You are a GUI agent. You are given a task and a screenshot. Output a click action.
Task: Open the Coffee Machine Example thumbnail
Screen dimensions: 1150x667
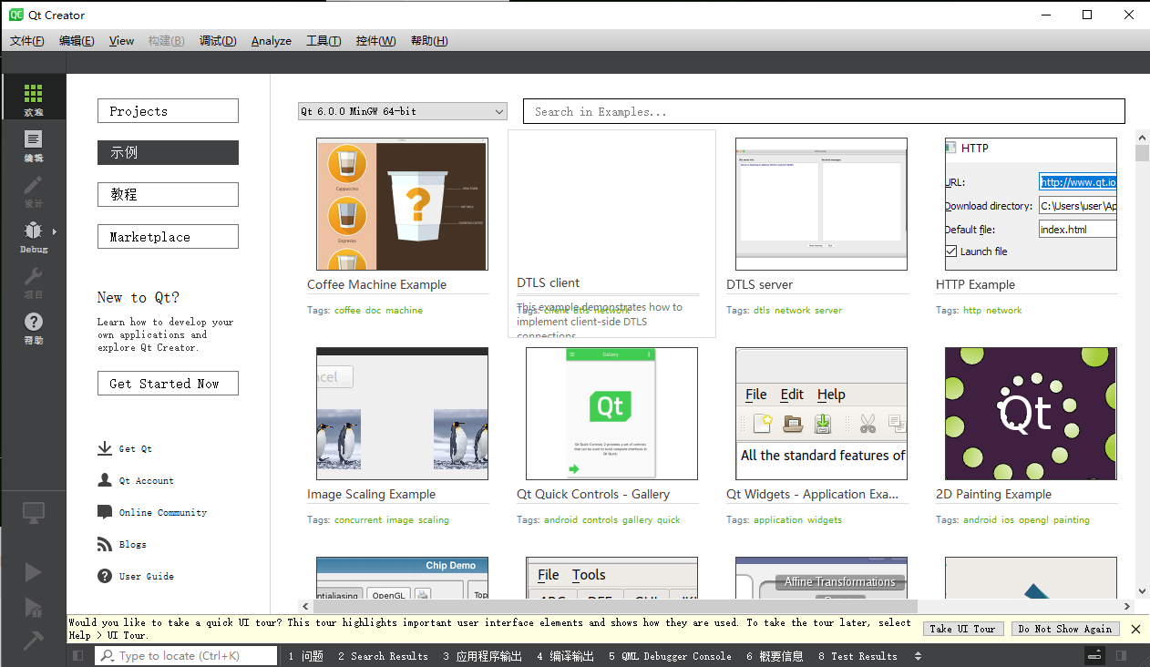pos(401,203)
